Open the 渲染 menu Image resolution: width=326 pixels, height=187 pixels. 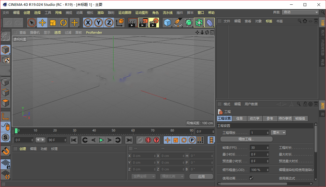coord(100,12)
